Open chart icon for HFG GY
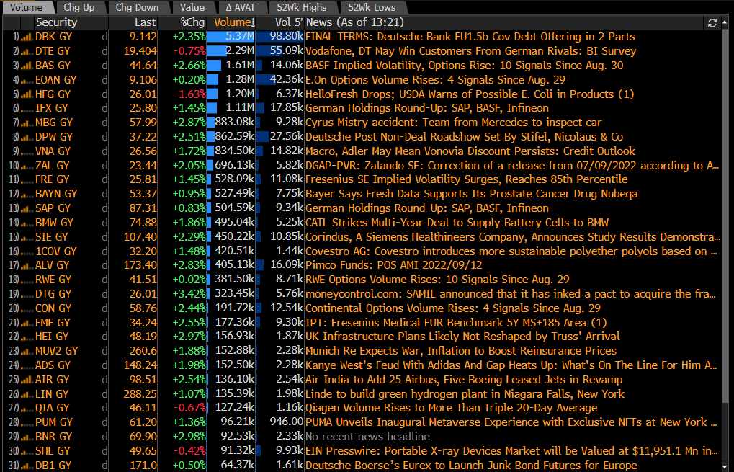Image resolution: width=734 pixels, height=472 pixels. click(x=26, y=94)
